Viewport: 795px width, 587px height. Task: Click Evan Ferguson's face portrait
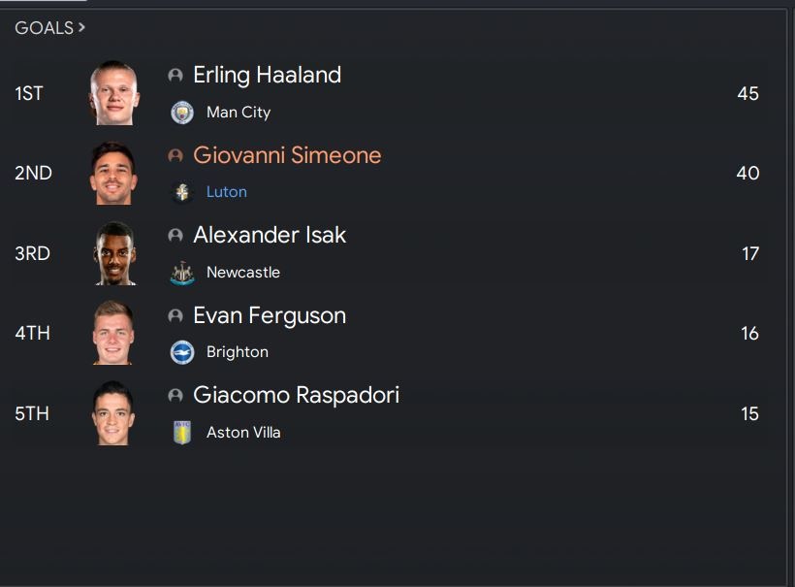pos(113,333)
